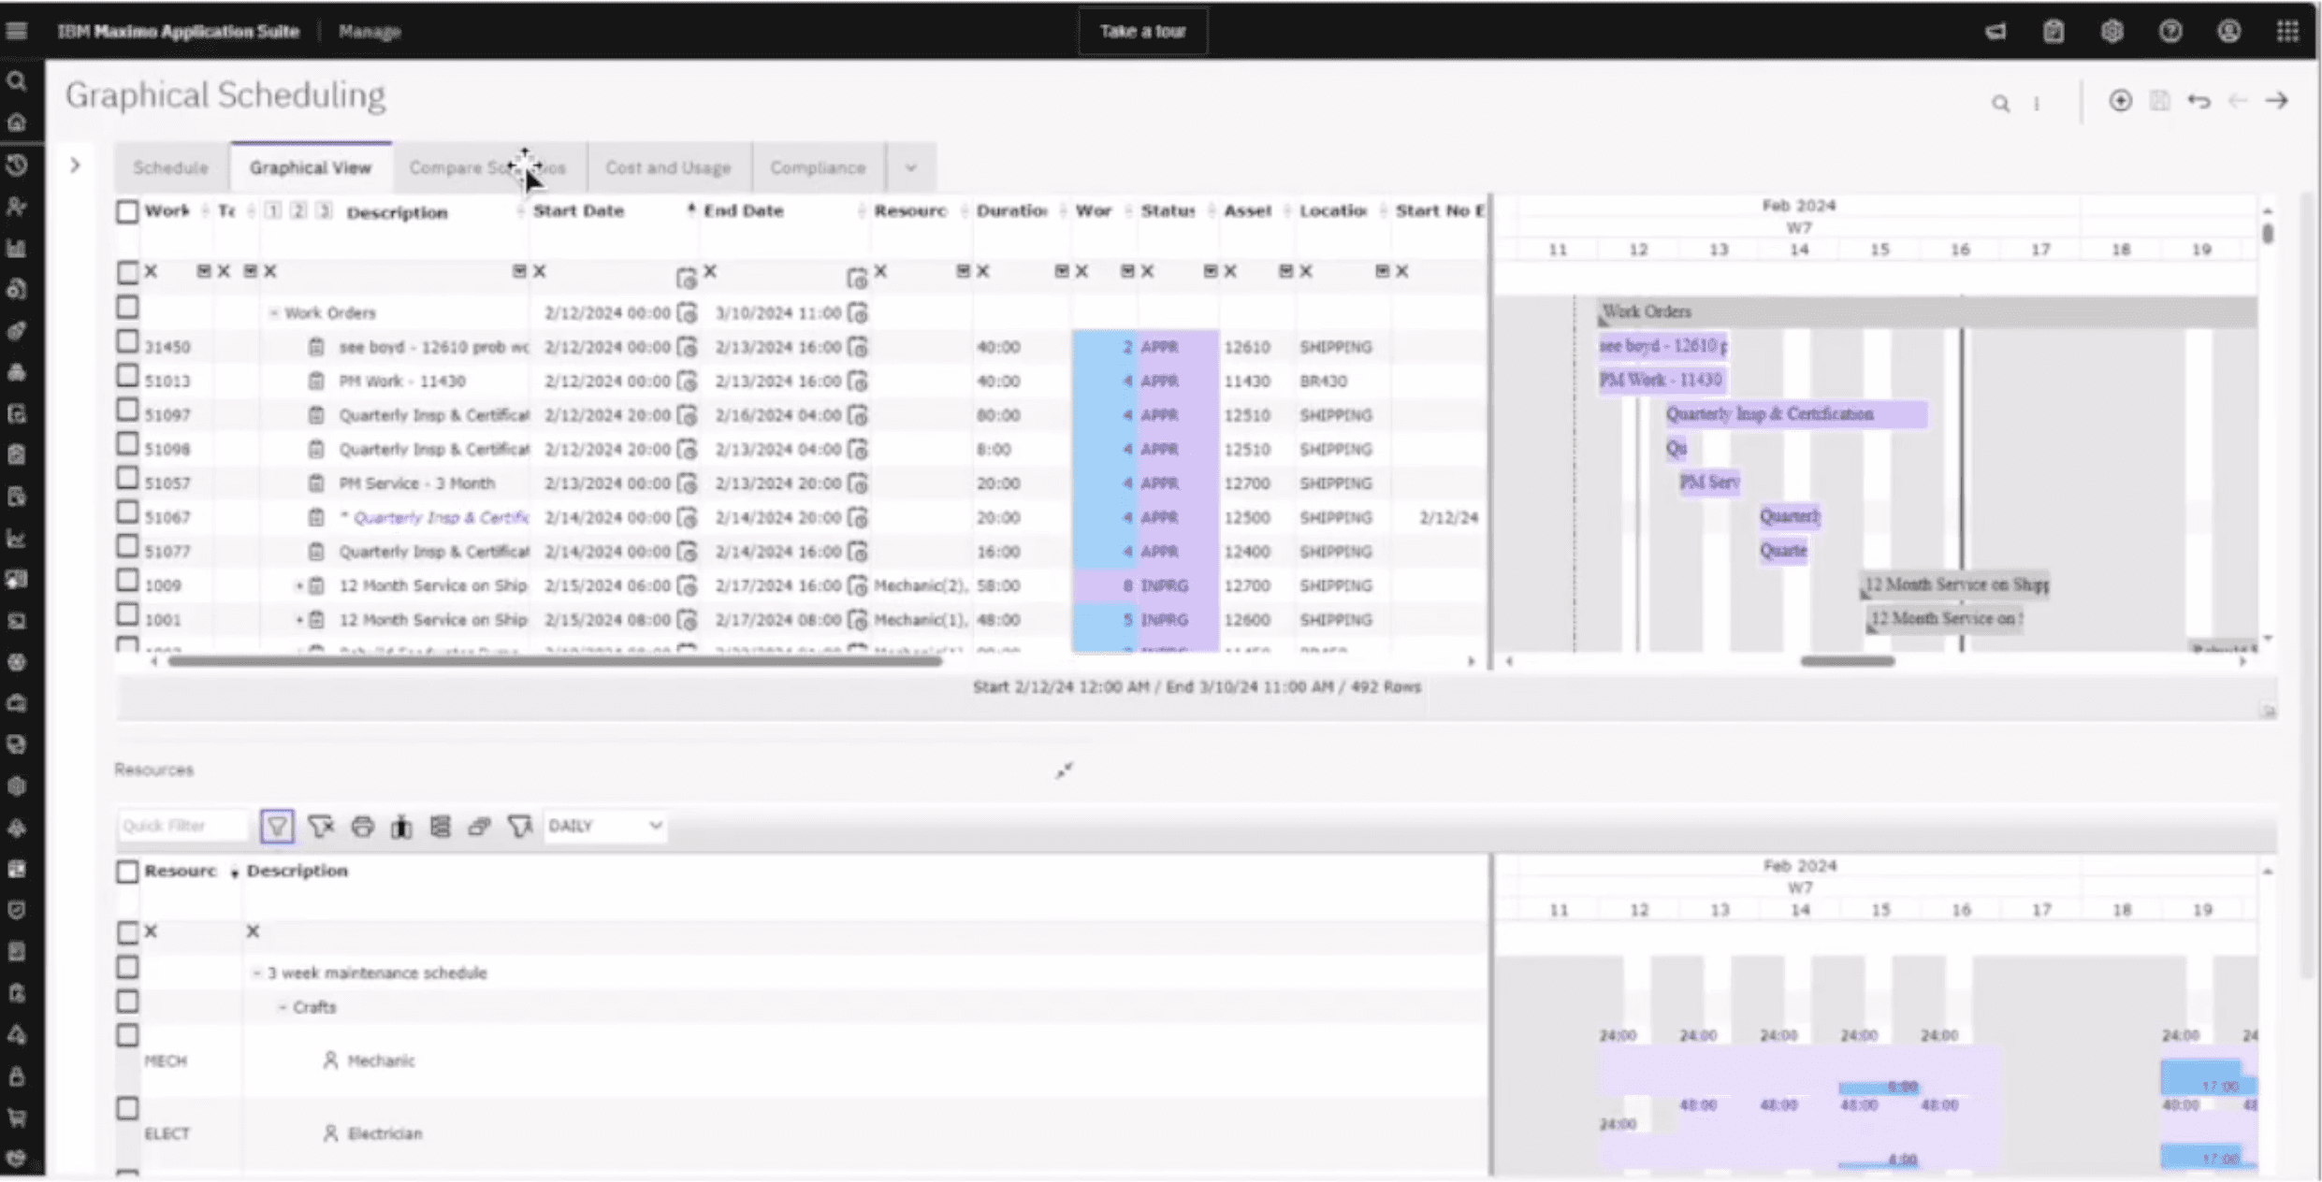The width and height of the screenshot is (2322, 1182).
Task: Expand the 12 Month Service row 1009
Action: [x=298, y=585]
